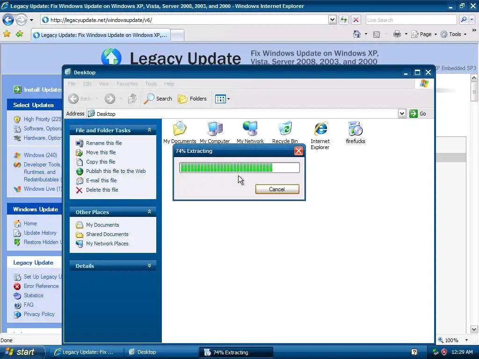Open the Explorer View menu
Image resolution: width=479 pixels, height=359 pixels.
104,84
